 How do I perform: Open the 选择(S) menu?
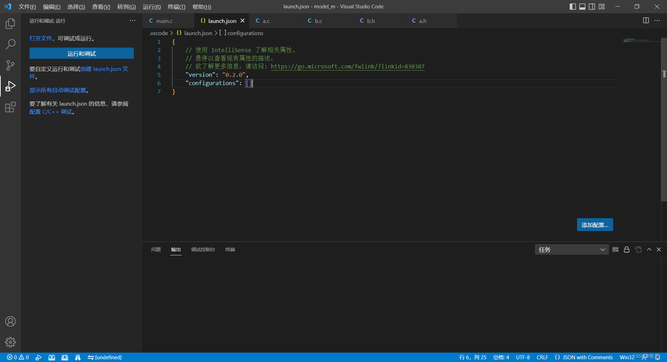coord(76,7)
